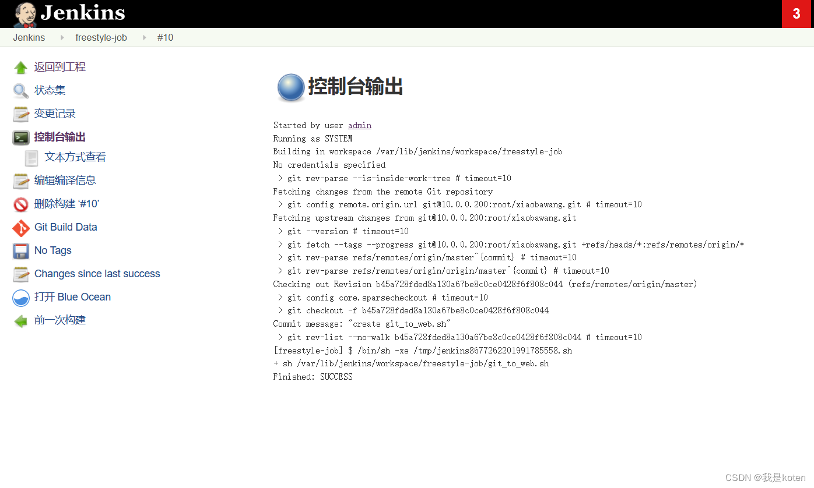
Task: Open the 状态集 page
Action: tap(50, 90)
